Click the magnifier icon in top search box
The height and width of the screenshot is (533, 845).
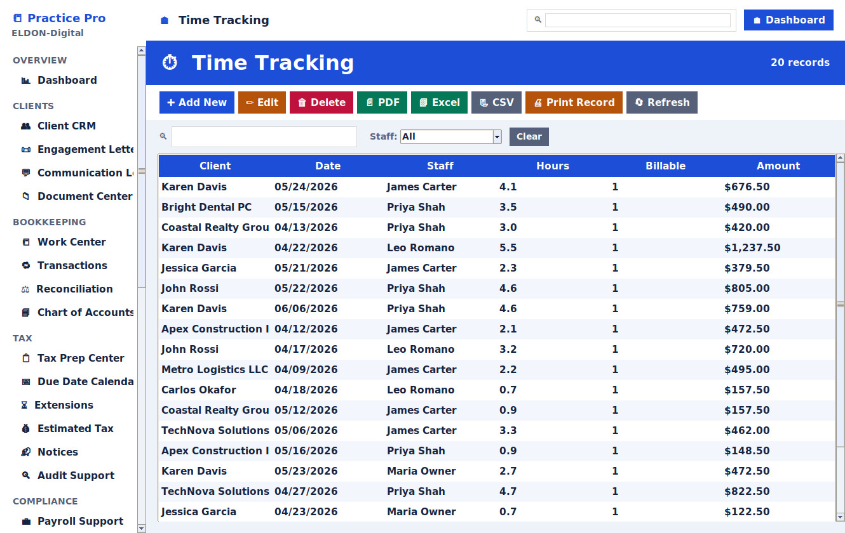pyautogui.click(x=537, y=20)
